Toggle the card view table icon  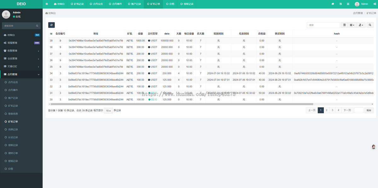(344, 25)
